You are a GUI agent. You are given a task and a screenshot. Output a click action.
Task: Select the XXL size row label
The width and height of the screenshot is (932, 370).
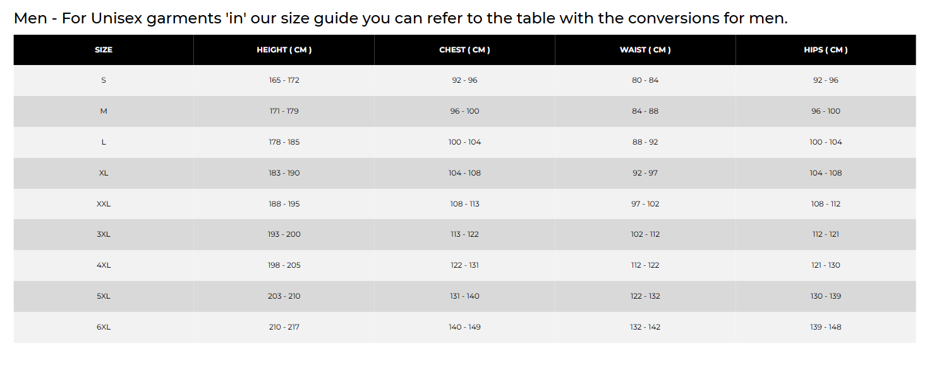(104, 204)
